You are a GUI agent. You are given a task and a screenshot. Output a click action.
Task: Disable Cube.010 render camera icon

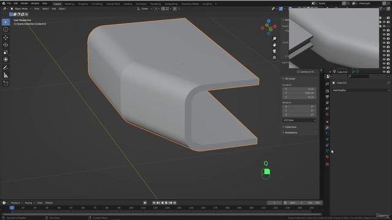[388, 71]
